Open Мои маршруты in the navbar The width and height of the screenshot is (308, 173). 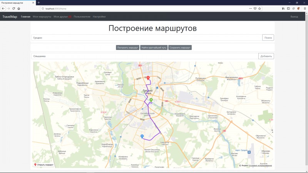pyautogui.click(x=42, y=17)
